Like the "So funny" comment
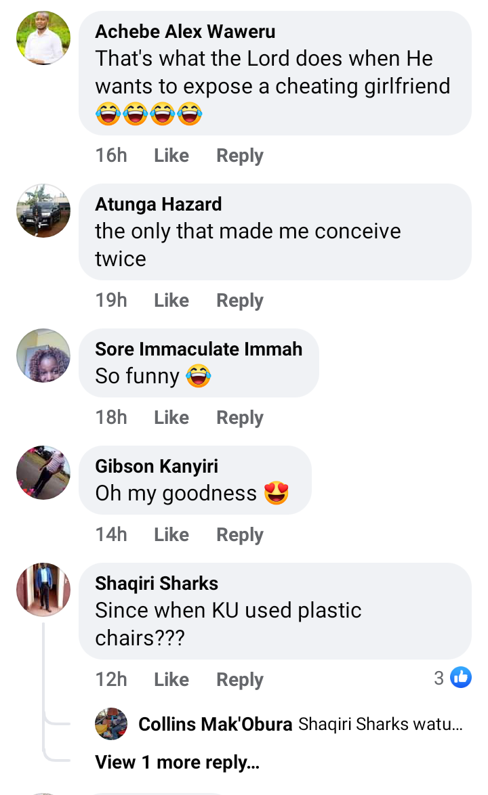This screenshot has width=488, height=795. point(171,418)
